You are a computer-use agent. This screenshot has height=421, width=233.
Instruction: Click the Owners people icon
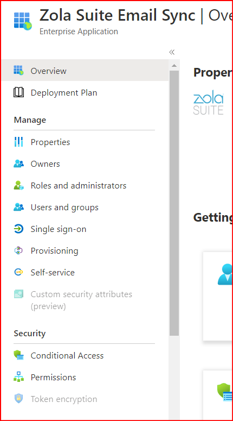[x=18, y=164]
